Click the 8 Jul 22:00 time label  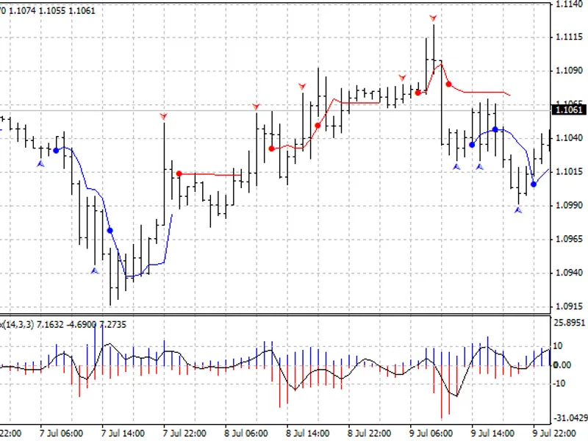pyautogui.click(x=370, y=434)
